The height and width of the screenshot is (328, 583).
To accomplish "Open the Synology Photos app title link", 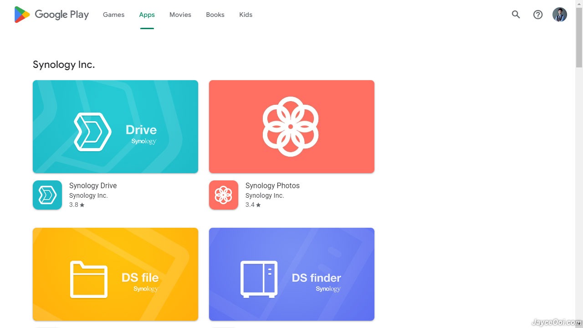I will point(272,185).
